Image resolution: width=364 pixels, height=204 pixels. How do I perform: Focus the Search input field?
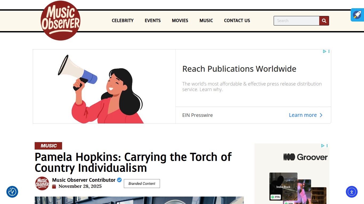296,21
